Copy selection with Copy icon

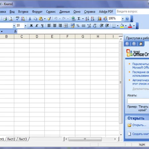pyautogui.click(x=35, y=19)
